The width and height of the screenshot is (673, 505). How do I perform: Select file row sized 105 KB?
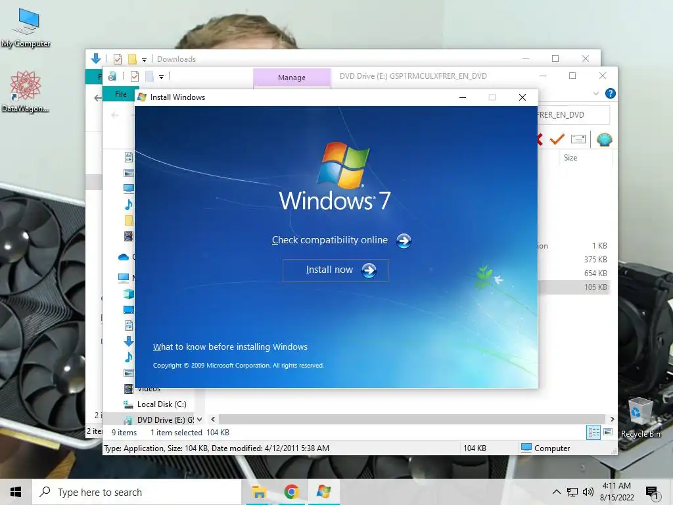click(x=573, y=287)
